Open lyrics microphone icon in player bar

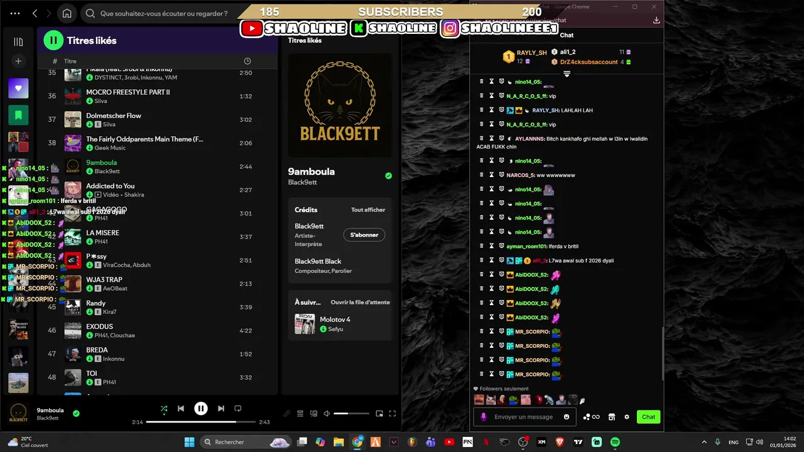(287, 414)
